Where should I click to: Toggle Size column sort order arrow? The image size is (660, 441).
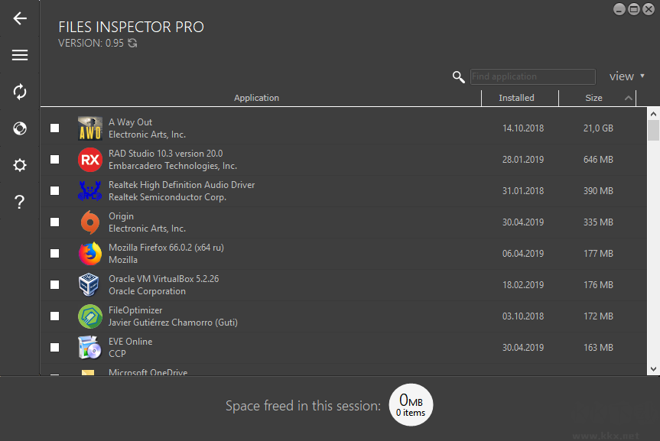pyautogui.click(x=629, y=98)
